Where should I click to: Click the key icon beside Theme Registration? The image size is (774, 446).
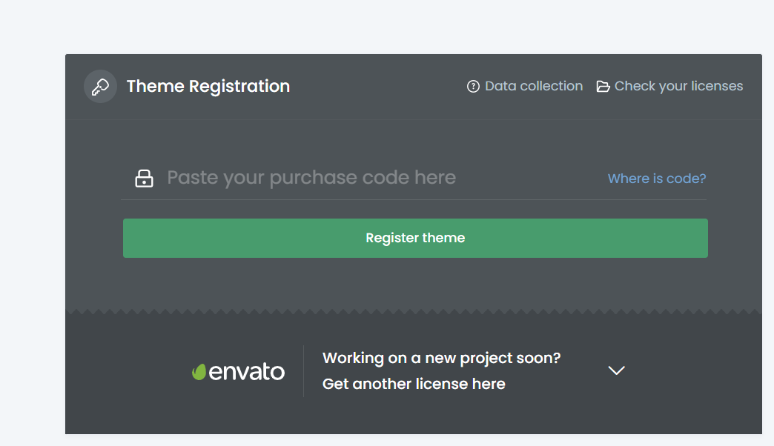100,87
